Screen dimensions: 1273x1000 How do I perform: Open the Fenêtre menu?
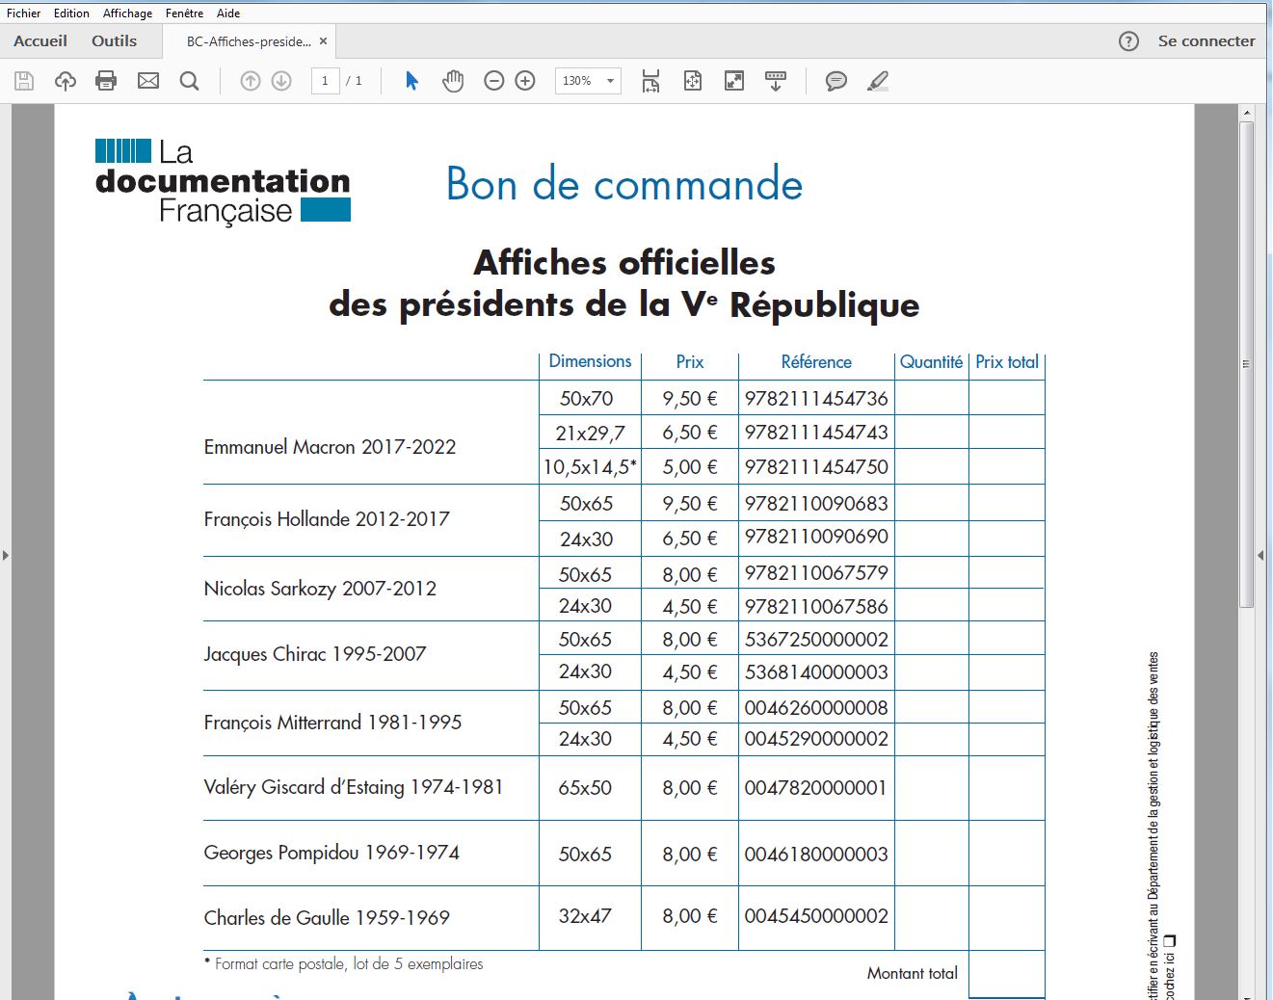[184, 13]
